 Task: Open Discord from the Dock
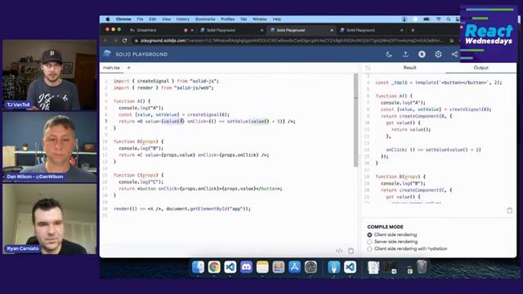pyautogui.click(x=246, y=267)
